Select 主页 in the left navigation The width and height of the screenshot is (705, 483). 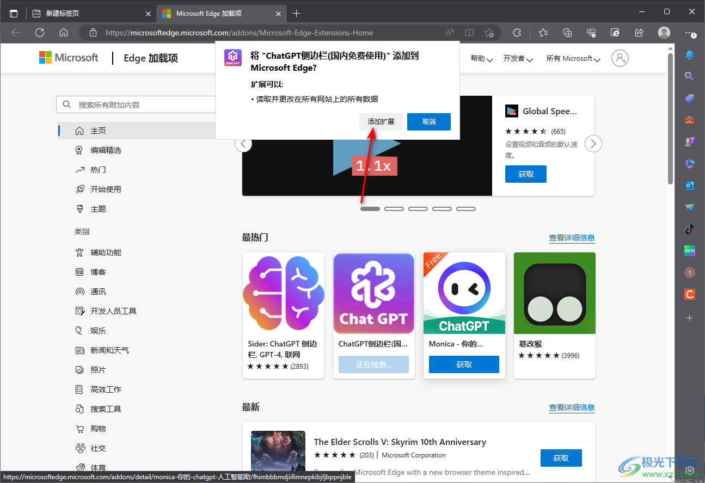coord(136,131)
